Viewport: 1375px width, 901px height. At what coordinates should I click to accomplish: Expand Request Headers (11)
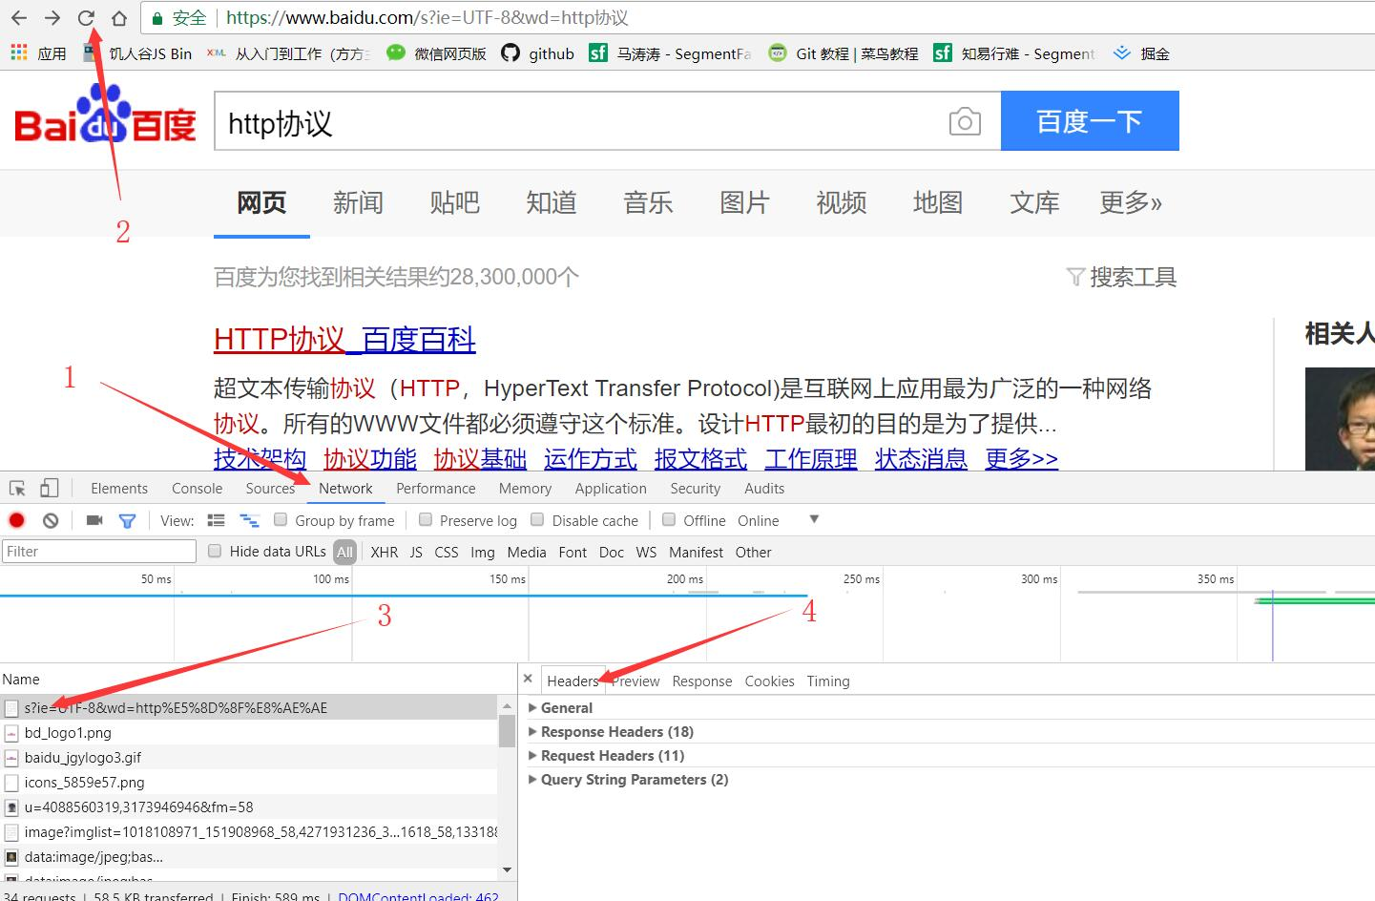click(x=606, y=756)
